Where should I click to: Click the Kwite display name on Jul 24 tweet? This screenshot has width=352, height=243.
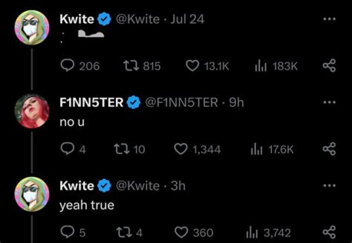pos(76,20)
